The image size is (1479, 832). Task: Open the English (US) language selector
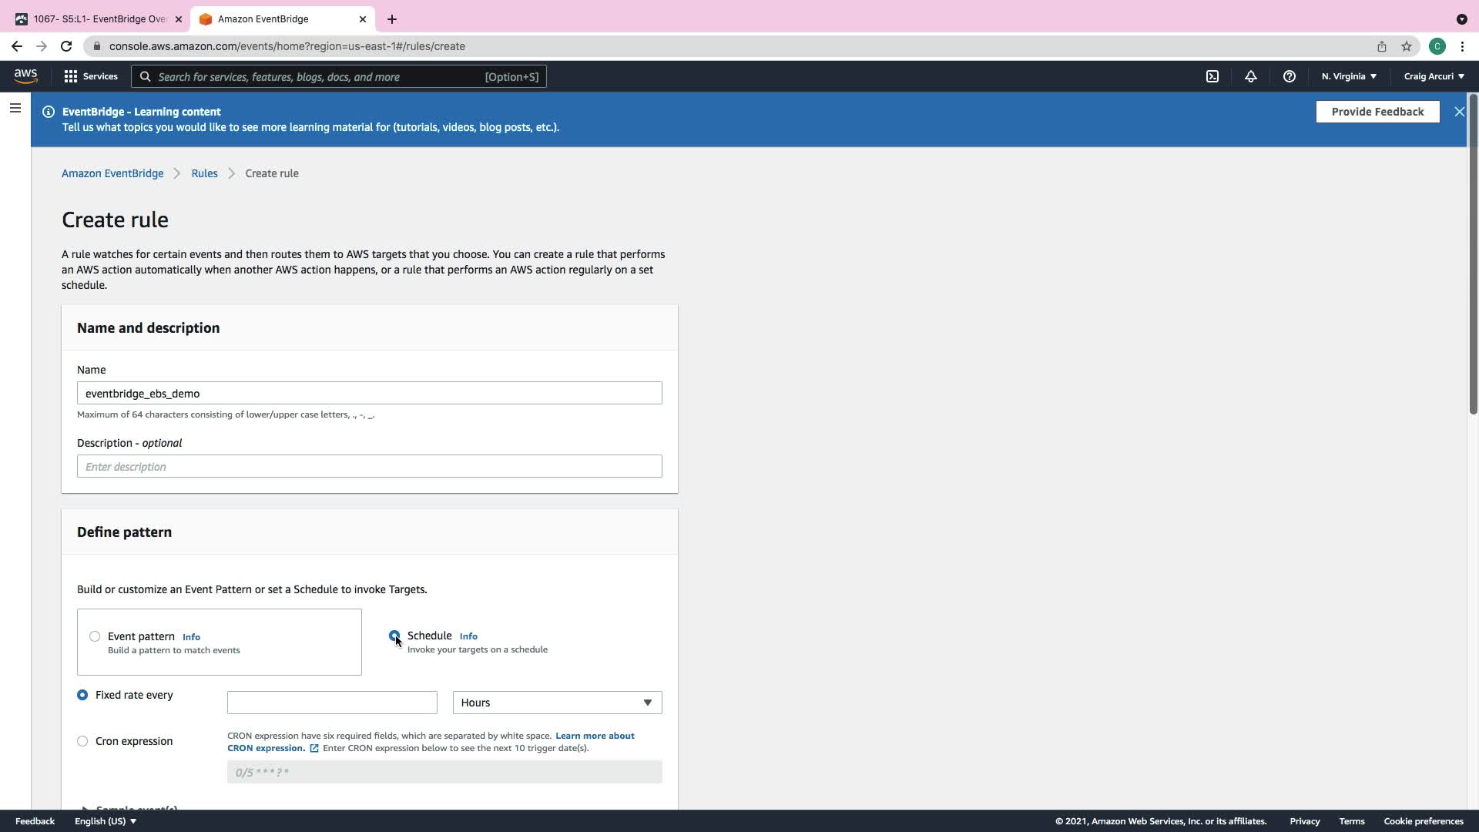pyautogui.click(x=106, y=821)
